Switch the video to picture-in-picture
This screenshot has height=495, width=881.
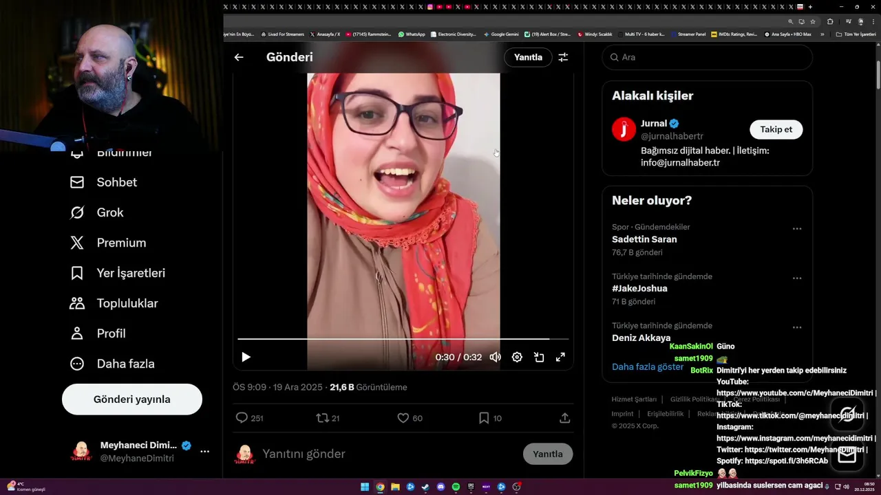pyautogui.click(x=539, y=357)
